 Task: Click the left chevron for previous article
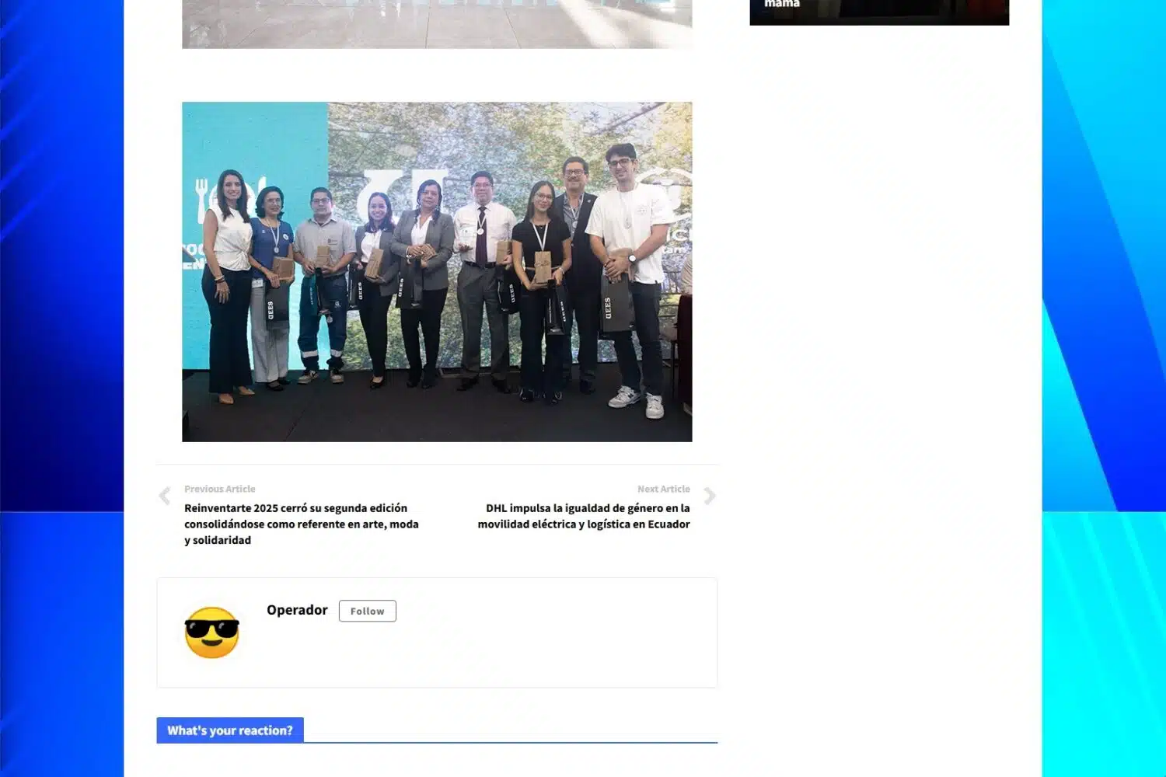tap(165, 497)
